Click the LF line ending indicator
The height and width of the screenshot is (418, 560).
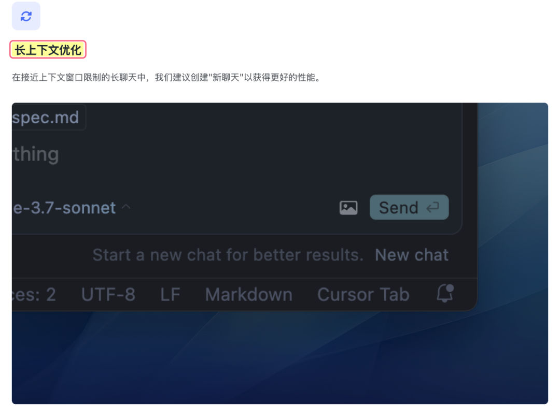170,295
